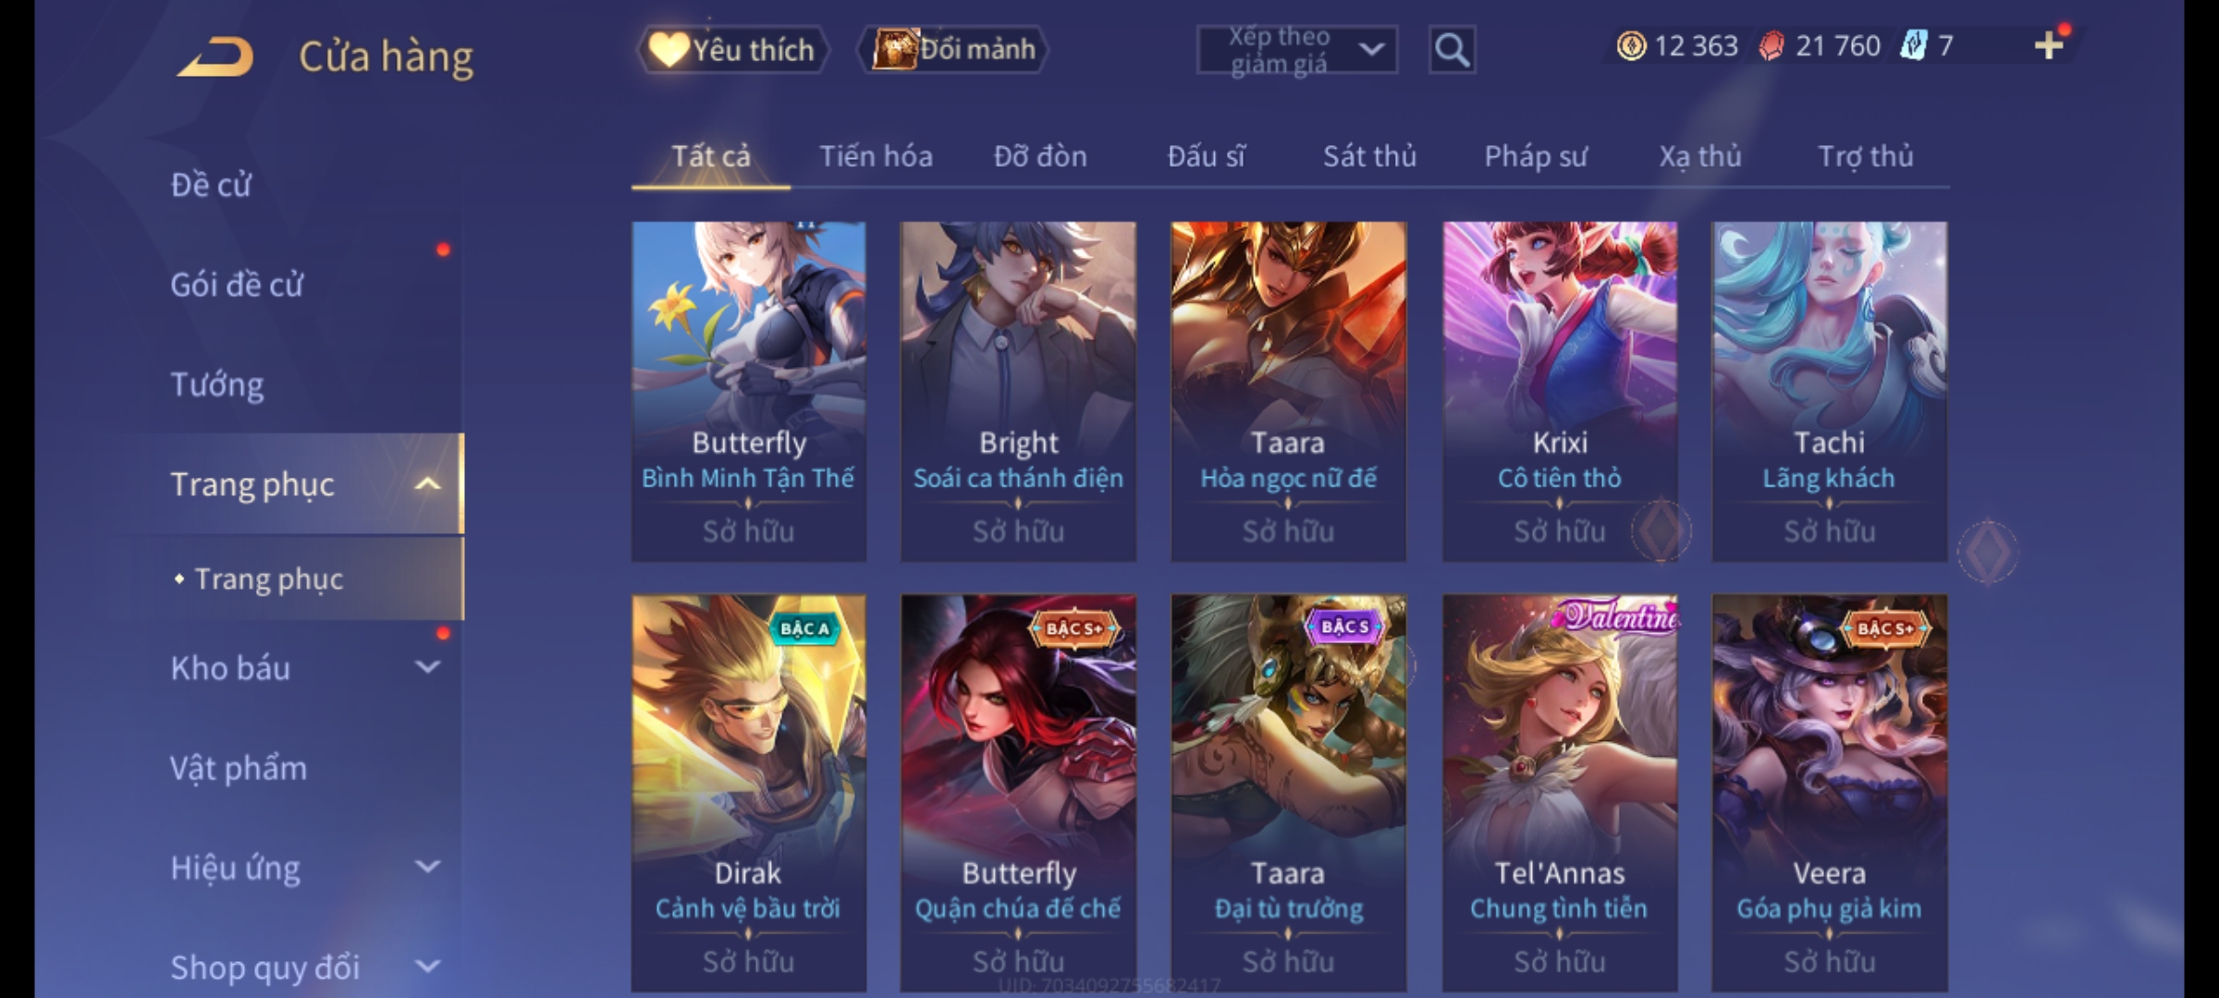Viewport: 2219px width, 998px height.
Task: Expand the Shop quy đổi section
Action: click(427, 967)
